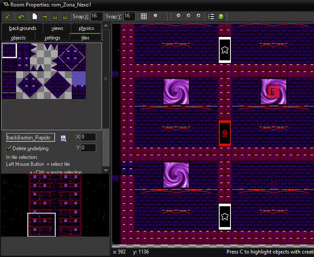
Task: Click the 'y: 1136' status bar coordinate
Action: tap(141, 252)
